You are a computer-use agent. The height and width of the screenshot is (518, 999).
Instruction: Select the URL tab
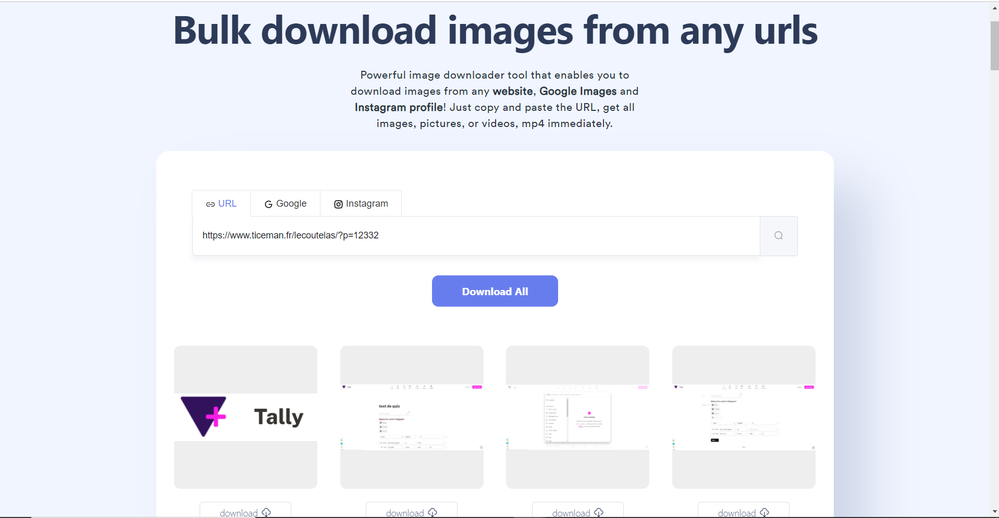click(221, 204)
